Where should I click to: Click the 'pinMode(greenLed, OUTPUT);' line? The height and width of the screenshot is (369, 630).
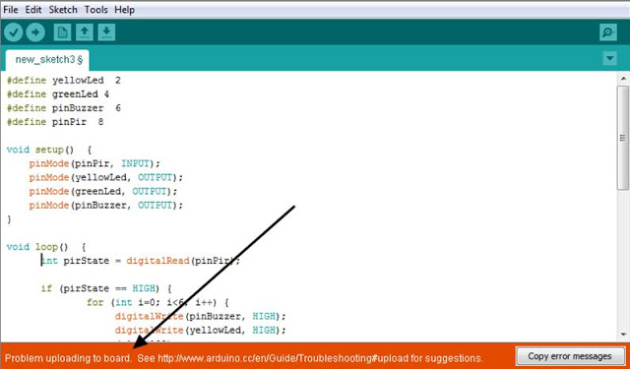point(103,191)
